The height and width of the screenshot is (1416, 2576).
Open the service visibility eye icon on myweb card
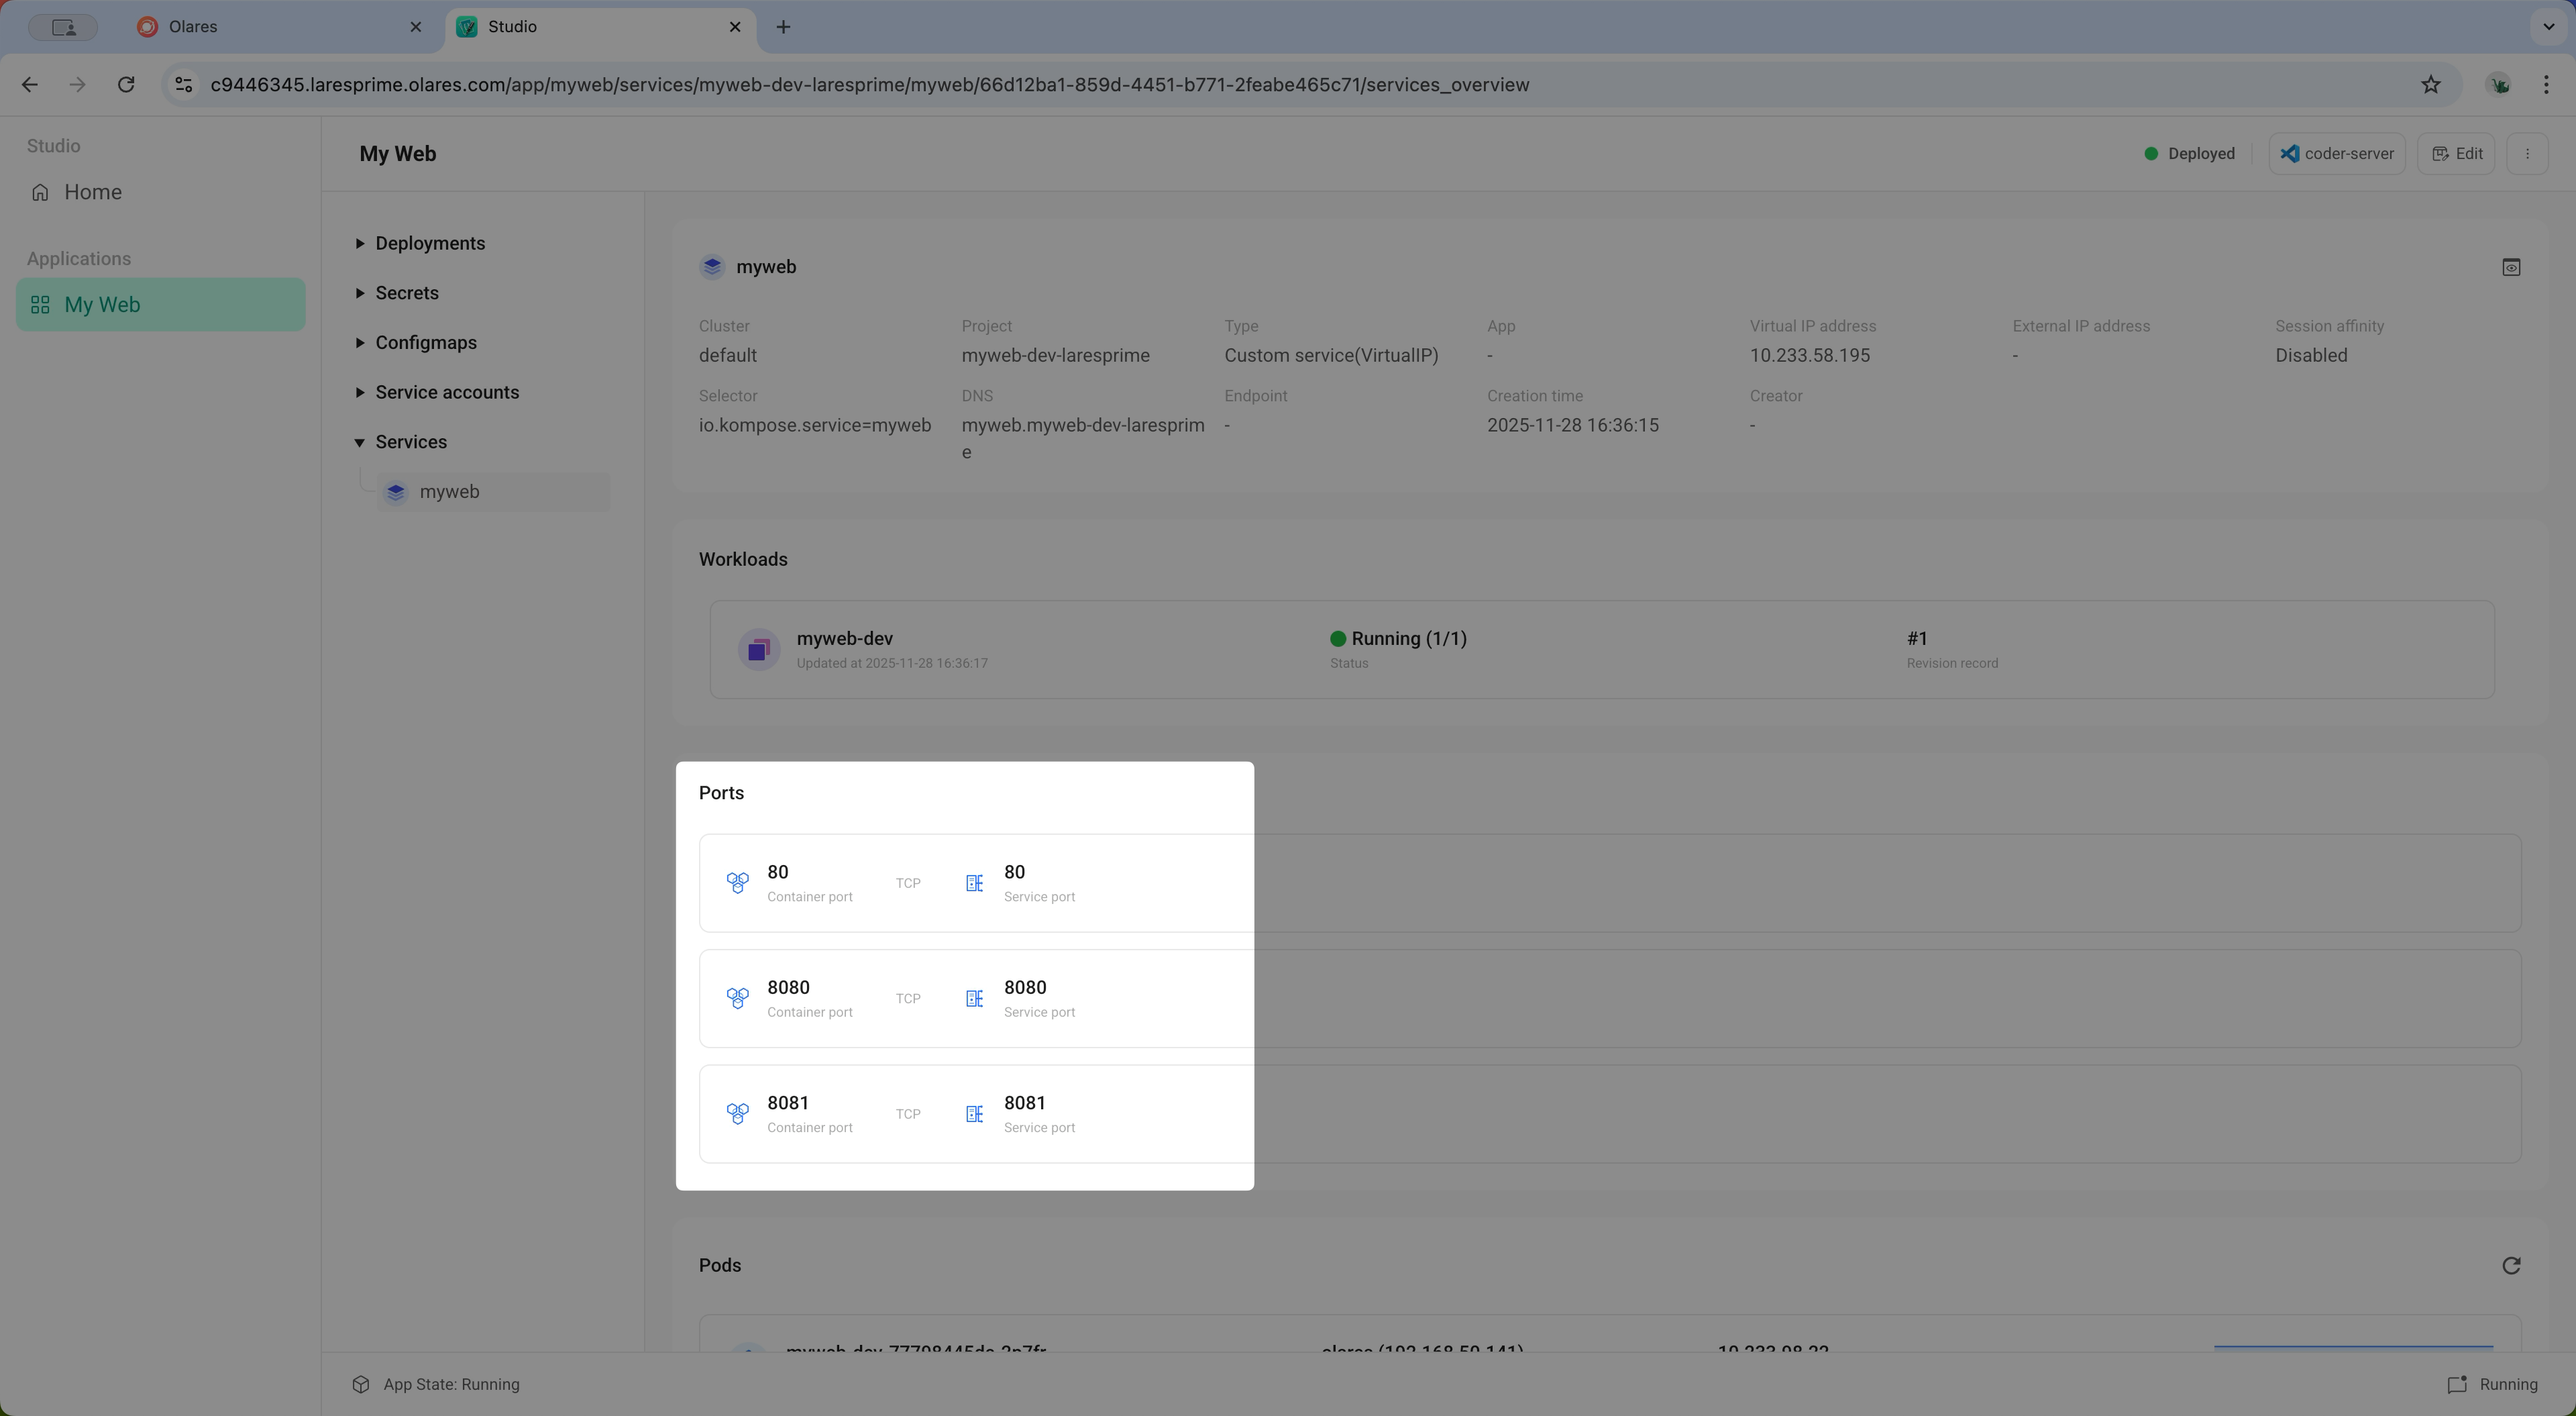tap(2511, 266)
